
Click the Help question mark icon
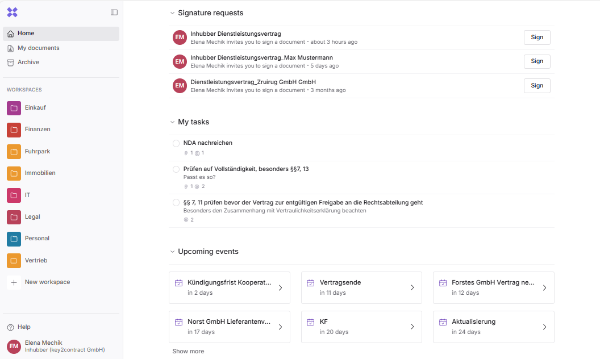tap(10, 327)
